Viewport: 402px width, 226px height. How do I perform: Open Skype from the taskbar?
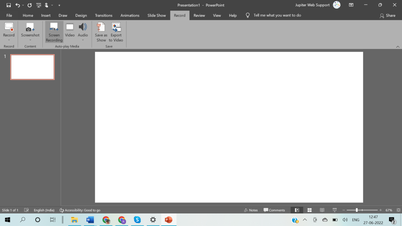(137, 220)
